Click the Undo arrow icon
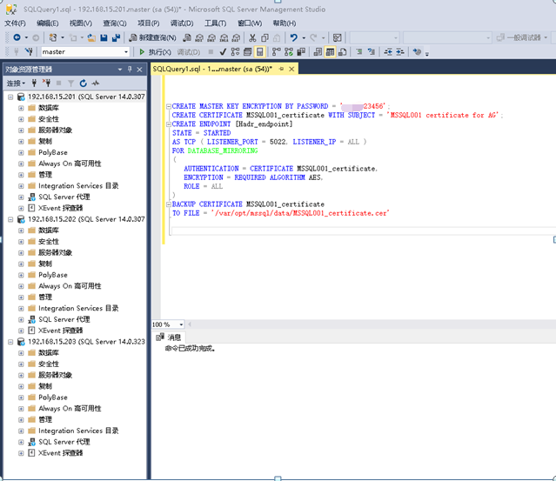556x481 pixels. [x=293, y=37]
